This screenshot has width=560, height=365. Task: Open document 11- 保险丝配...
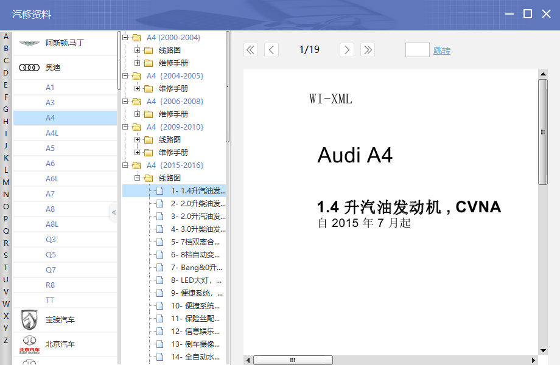(x=195, y=319)
